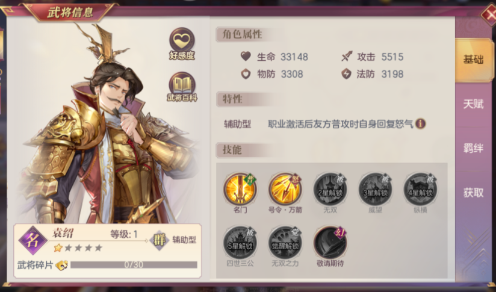Tap the locked 威望 skill icon
This screenshot has height=292, width=496.
pos(375,190)
